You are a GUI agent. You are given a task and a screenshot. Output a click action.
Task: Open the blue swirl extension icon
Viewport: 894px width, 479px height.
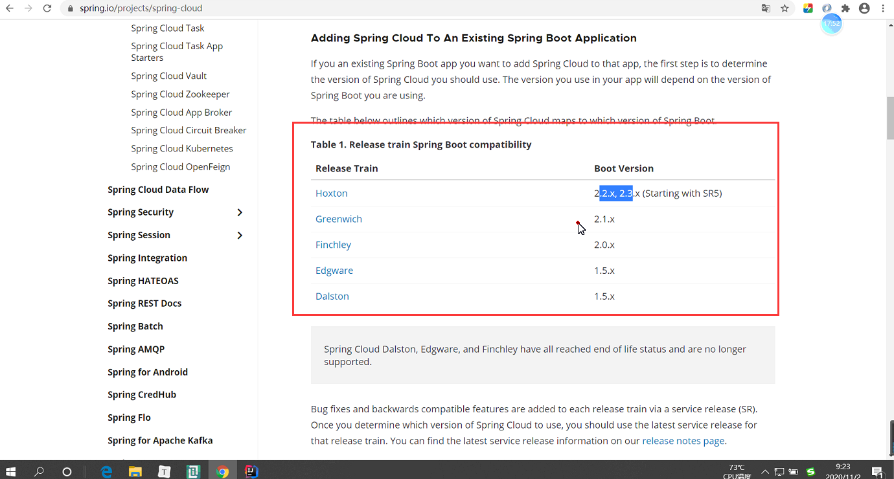827,8
